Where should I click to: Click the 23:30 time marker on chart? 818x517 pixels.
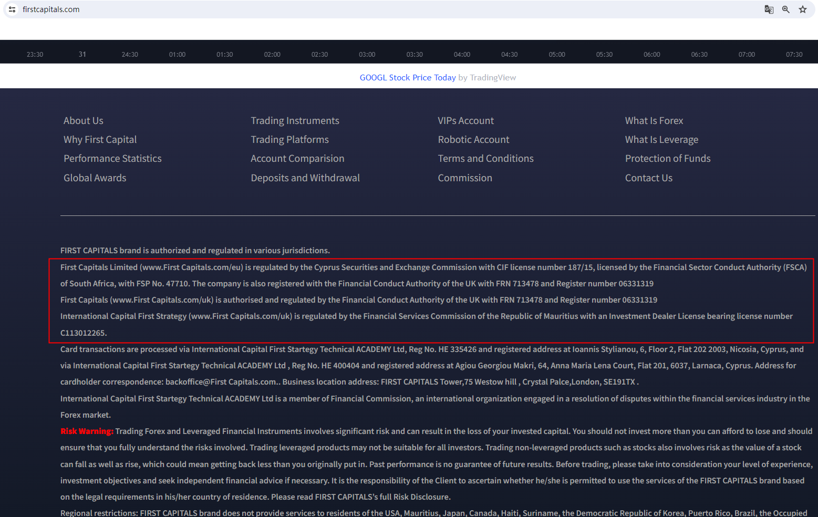(35, 55)
